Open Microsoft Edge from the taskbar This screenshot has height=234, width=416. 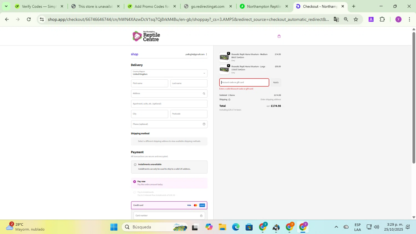[236, 227]
